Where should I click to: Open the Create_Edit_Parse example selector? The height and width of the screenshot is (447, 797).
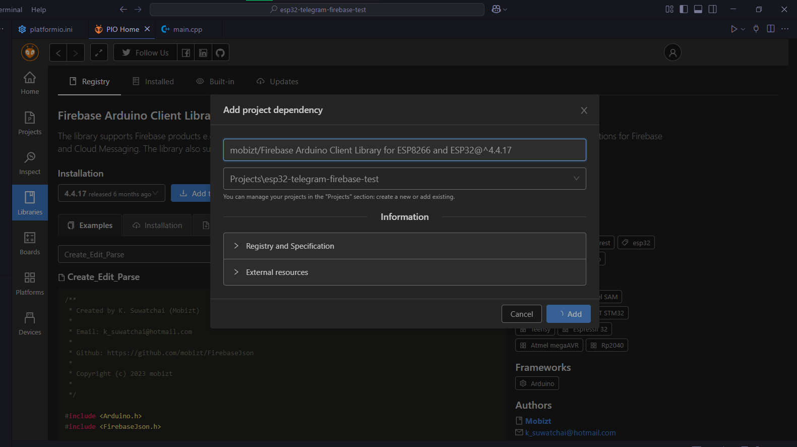[x=134, y=254]
